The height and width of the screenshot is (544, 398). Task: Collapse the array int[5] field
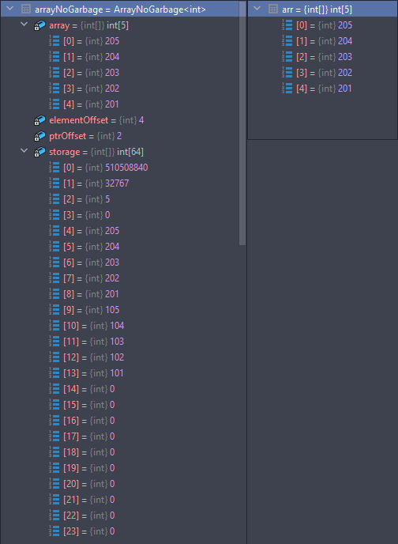[x=24, y=25]
